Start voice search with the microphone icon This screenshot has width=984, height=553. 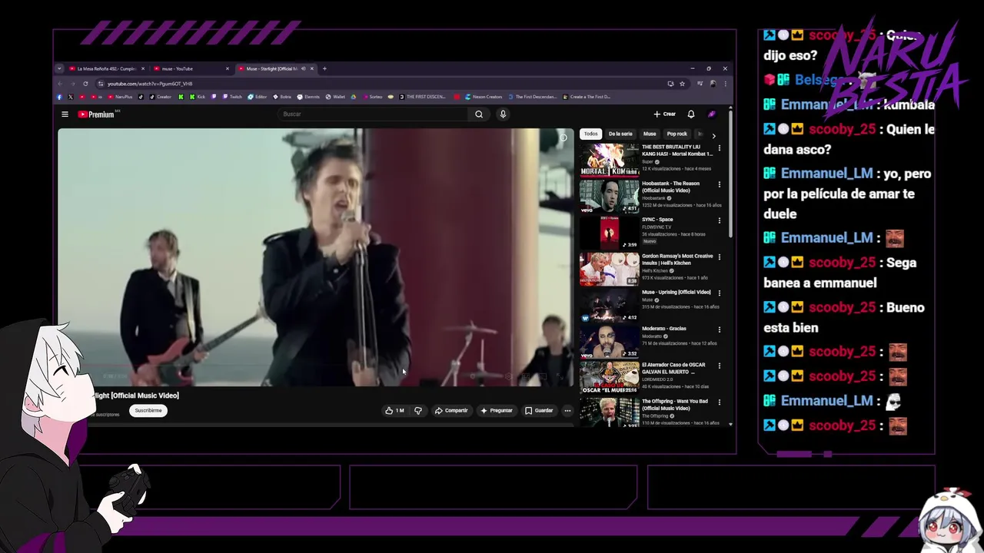pos(503,114)
